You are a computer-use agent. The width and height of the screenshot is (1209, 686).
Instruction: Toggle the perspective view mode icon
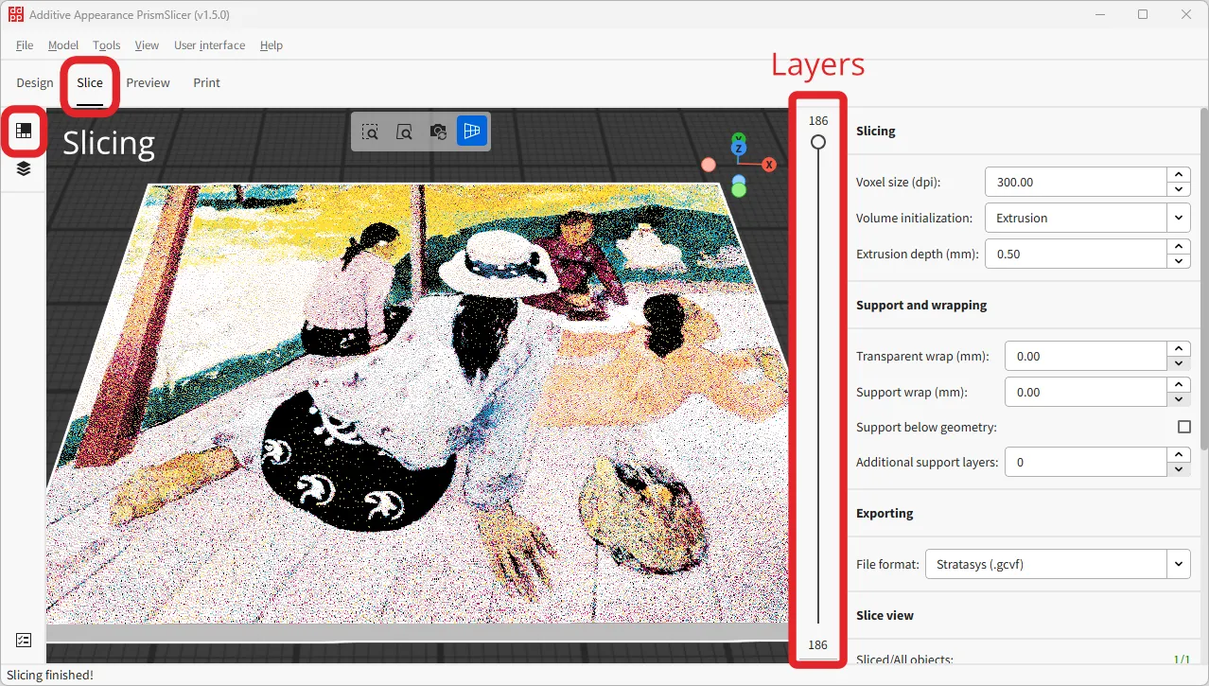tap(471, 132)
